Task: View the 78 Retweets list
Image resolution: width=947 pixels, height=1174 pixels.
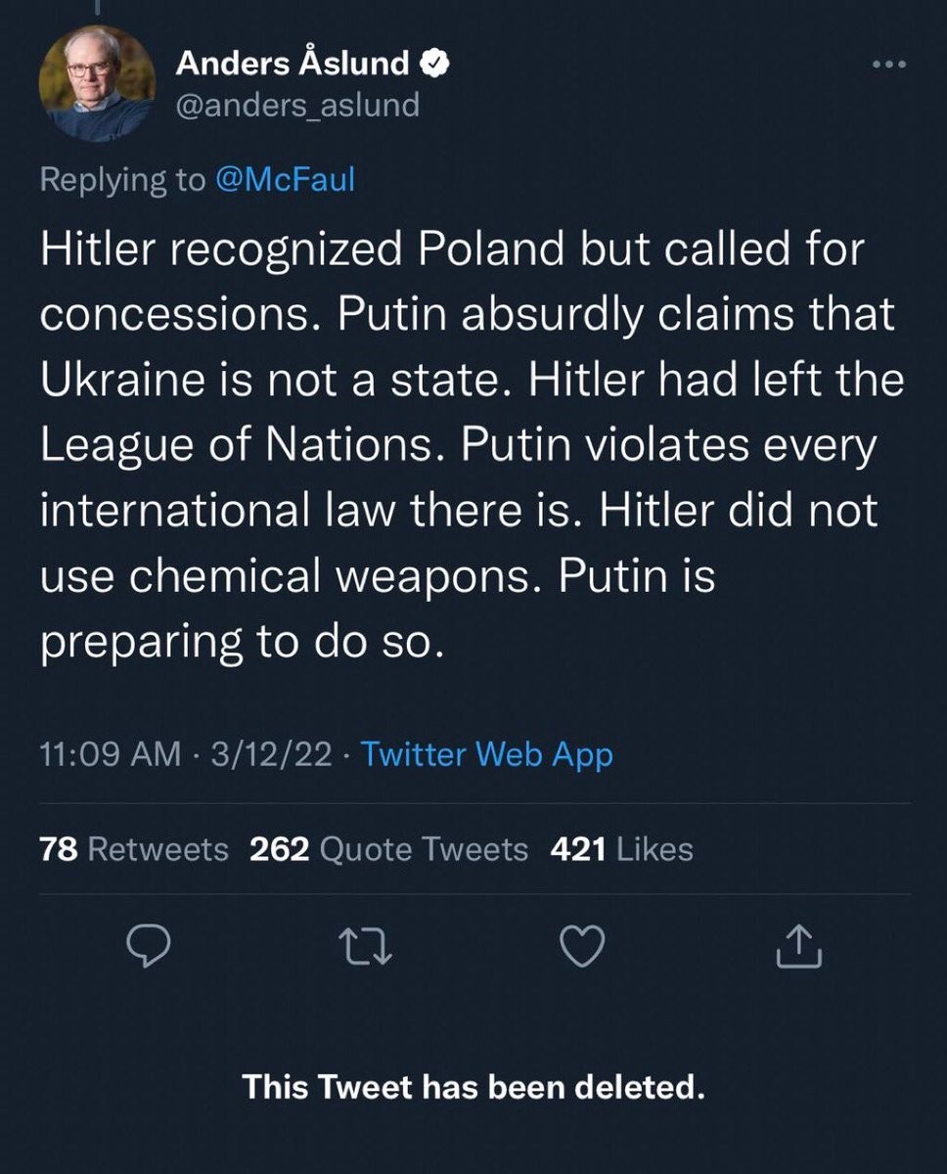Action: pos(133,849)
